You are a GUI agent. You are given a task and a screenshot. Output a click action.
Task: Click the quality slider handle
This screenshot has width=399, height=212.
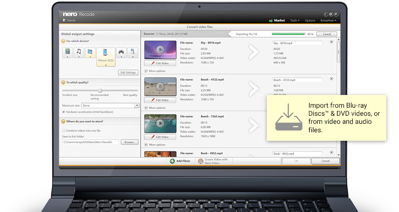pyautogui.click(x=100, y=90)
